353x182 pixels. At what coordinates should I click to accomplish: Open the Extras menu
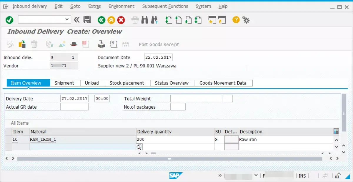[94, 6]
